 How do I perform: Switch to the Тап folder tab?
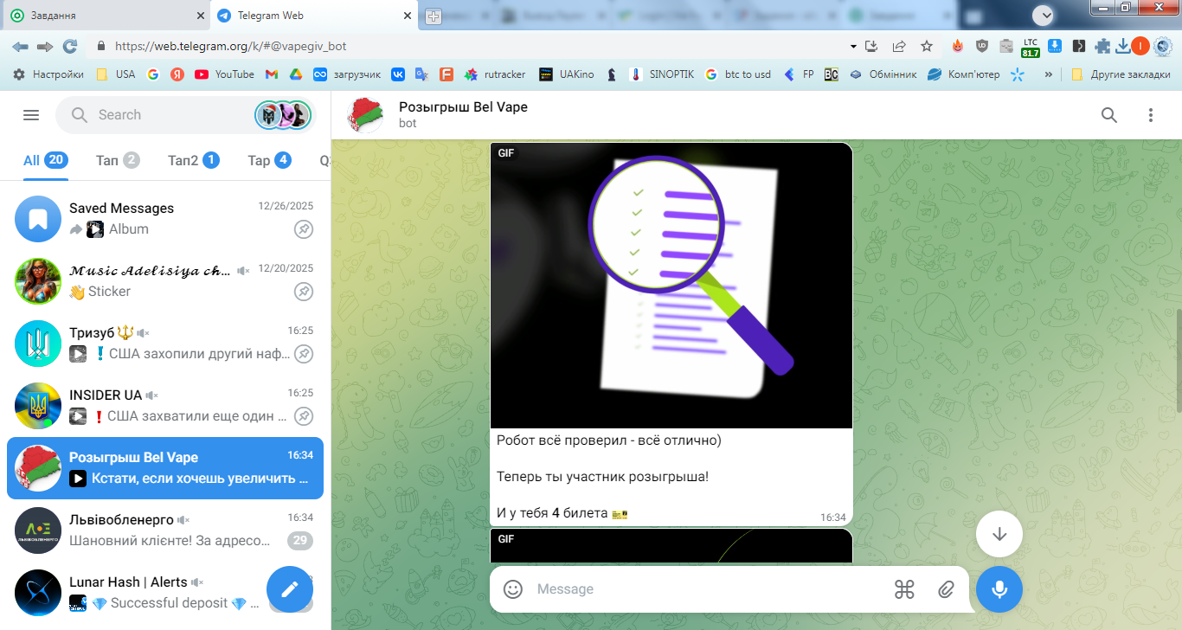pyautogui.click(x=118, y=160)
